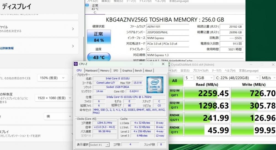Click the multiplier value x13.0 (4.0 - 44.0)
Image resolution: width=276 pixels, height=150 pixels.
[x=105, y=127]
